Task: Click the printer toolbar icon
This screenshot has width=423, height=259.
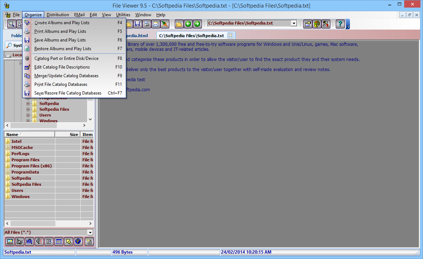Action: click(147, 24)
